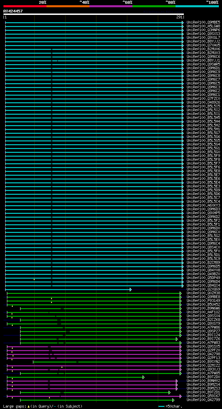Select UniRef100_B9T2D0 label

pos(204,377)
